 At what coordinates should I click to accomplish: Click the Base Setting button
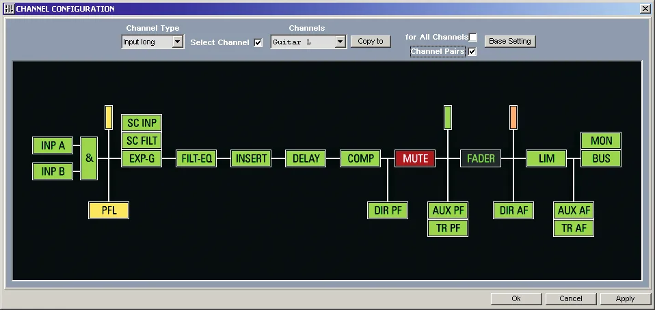tap(509, 41)
